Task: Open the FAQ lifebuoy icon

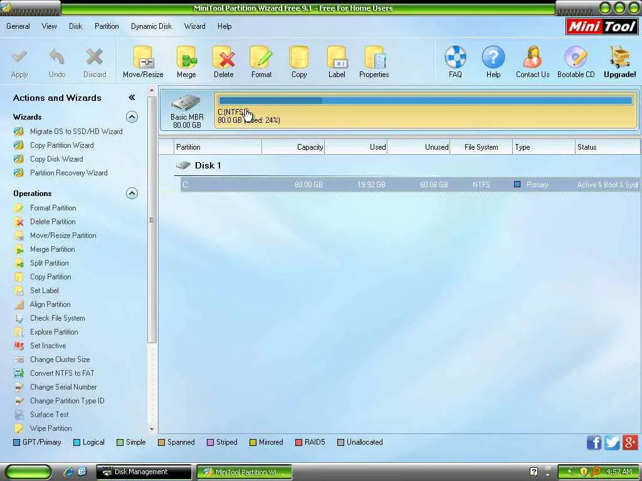Action: click(455, 57)
